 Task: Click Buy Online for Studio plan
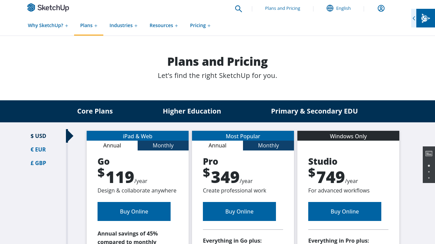pos(345,211)
